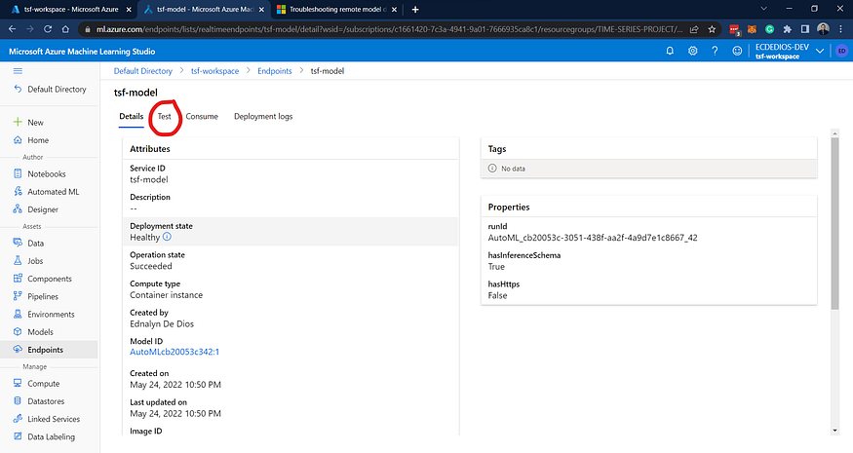The height and width of the screenshot is (453, 853).
Task: Switch to the Consume tab
Action: [202, 116]
